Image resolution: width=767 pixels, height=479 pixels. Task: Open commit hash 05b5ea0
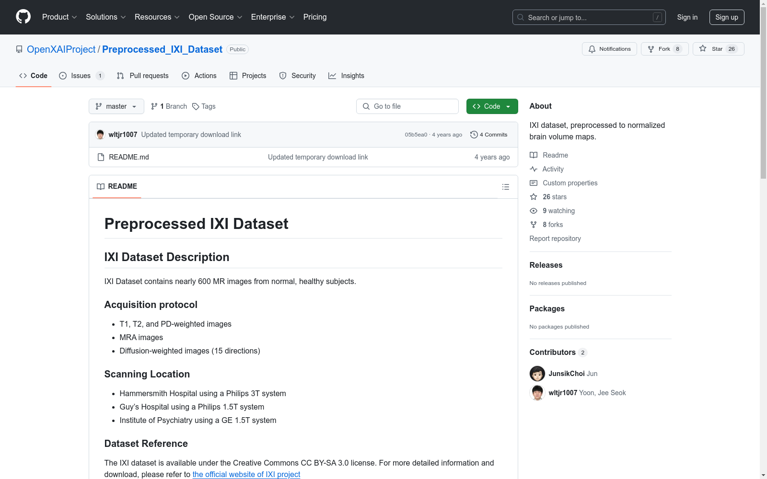coord(416,135)
